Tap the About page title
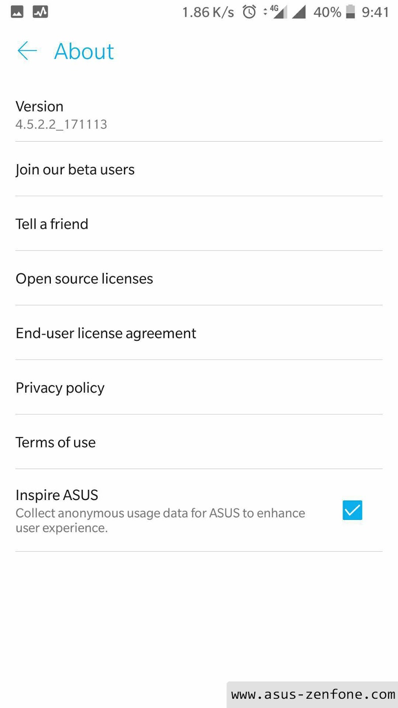The image size is (398, 708). click(x=84, y=51)
